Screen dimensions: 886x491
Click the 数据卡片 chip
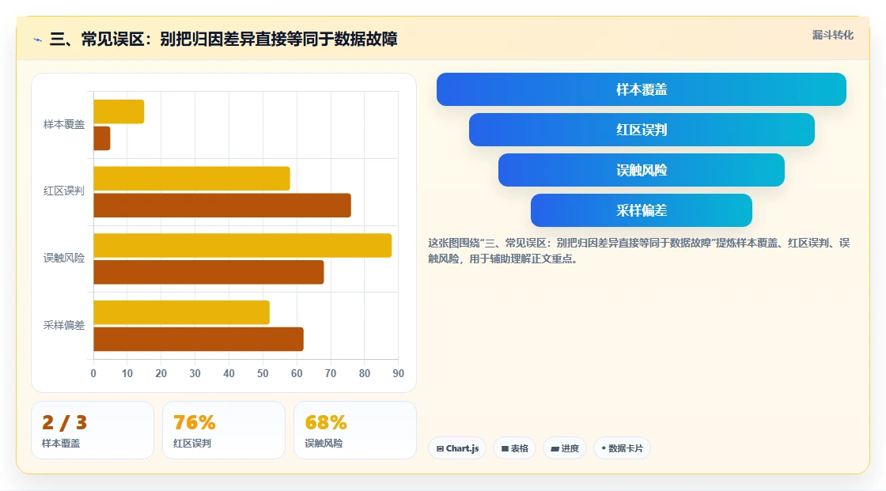pyautogui.click(x=622, y=448)
